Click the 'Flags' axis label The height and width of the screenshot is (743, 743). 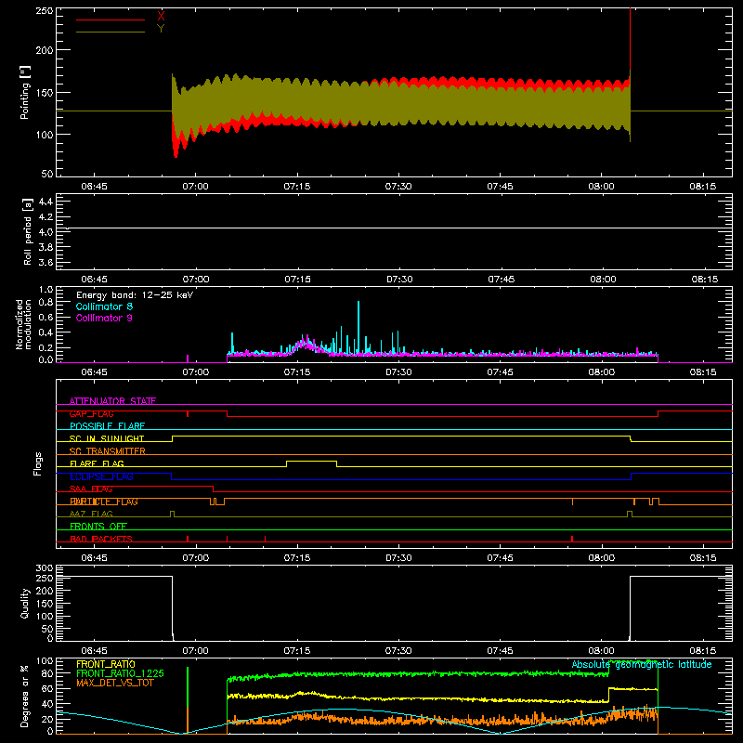pyautogui.click(x=37, y=463)
